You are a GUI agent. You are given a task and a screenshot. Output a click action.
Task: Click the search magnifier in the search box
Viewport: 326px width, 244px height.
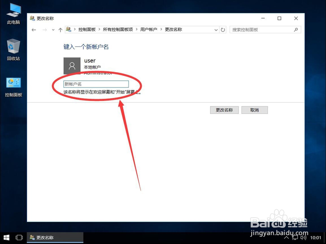click(x=296, y=30)
